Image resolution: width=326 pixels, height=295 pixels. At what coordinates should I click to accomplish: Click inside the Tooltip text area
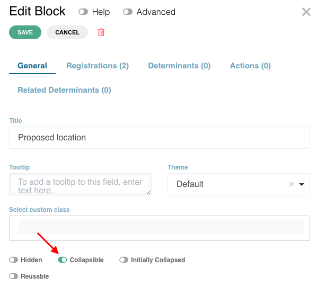coord(80,184)
